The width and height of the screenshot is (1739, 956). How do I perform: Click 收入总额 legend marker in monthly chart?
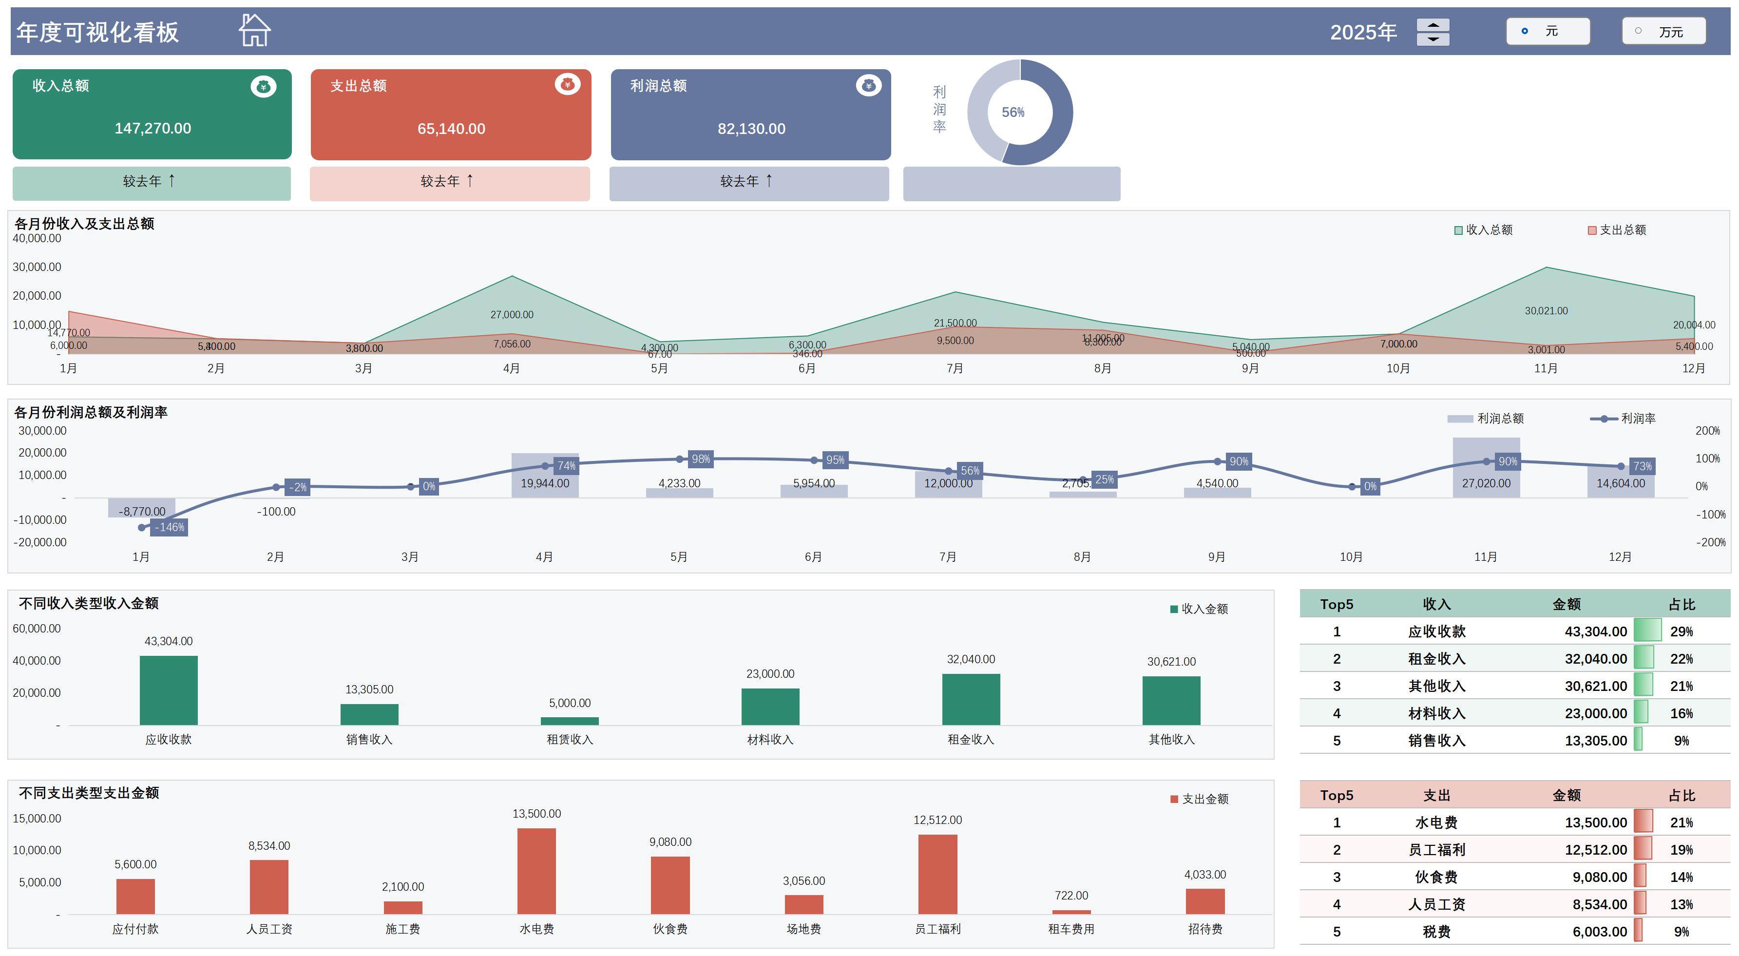pyautogui.click(x=1458, y=230)
